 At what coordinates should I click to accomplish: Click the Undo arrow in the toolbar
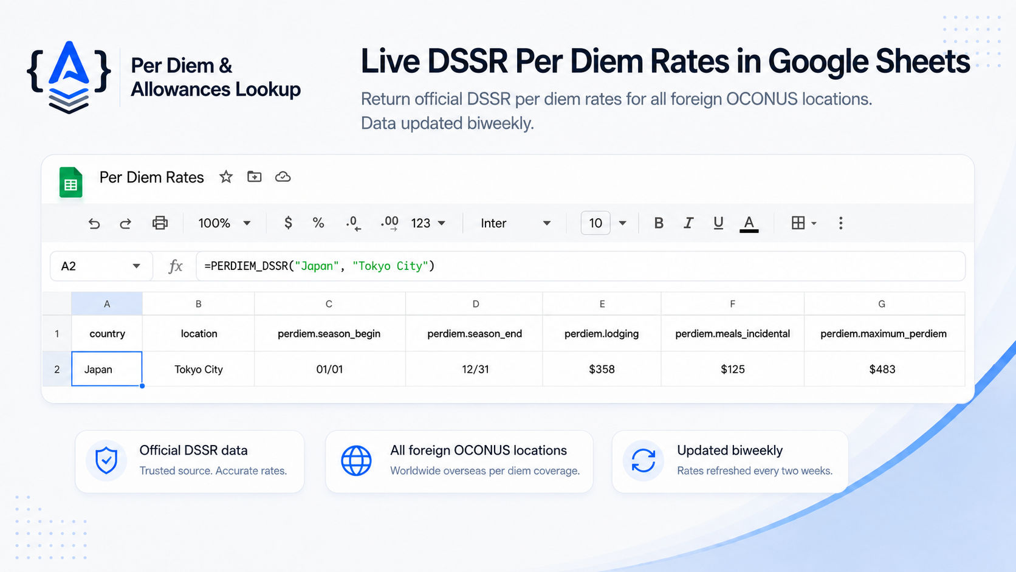coord(94,223)
